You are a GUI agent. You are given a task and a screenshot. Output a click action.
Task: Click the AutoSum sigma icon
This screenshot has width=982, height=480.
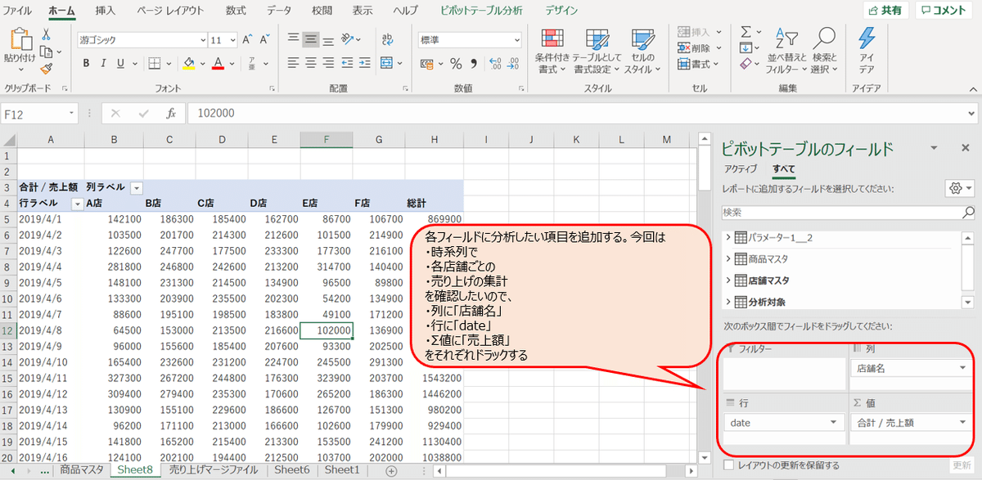746,31
